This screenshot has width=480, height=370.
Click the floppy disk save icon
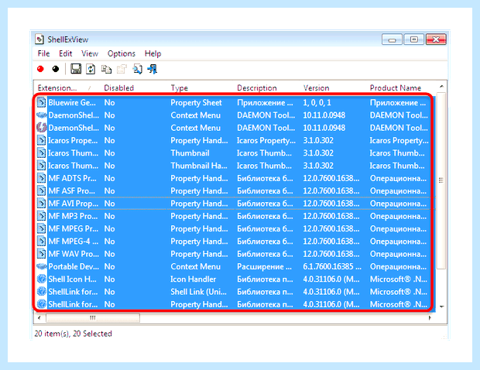coord(76,69)
